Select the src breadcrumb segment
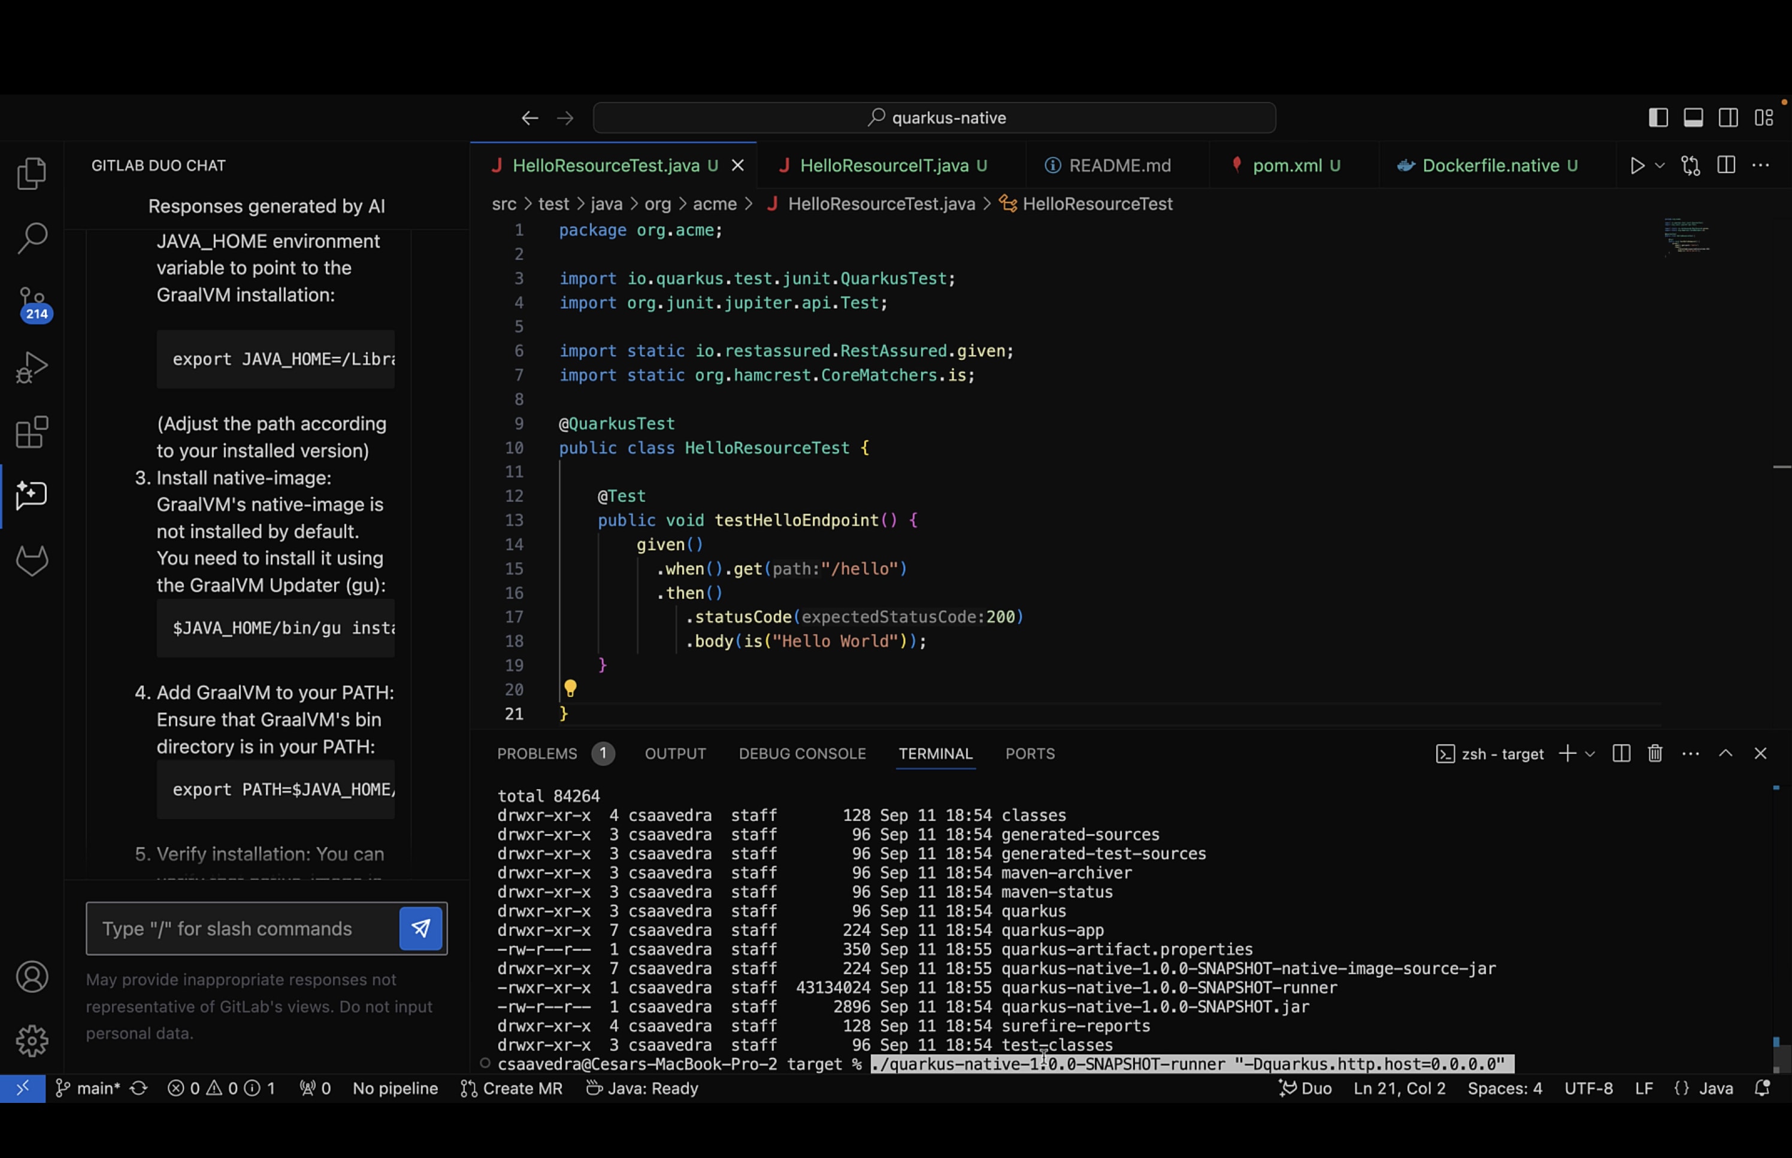Screen dimensions: 1792x1158 pyautogui.click(x=504, y=204)
